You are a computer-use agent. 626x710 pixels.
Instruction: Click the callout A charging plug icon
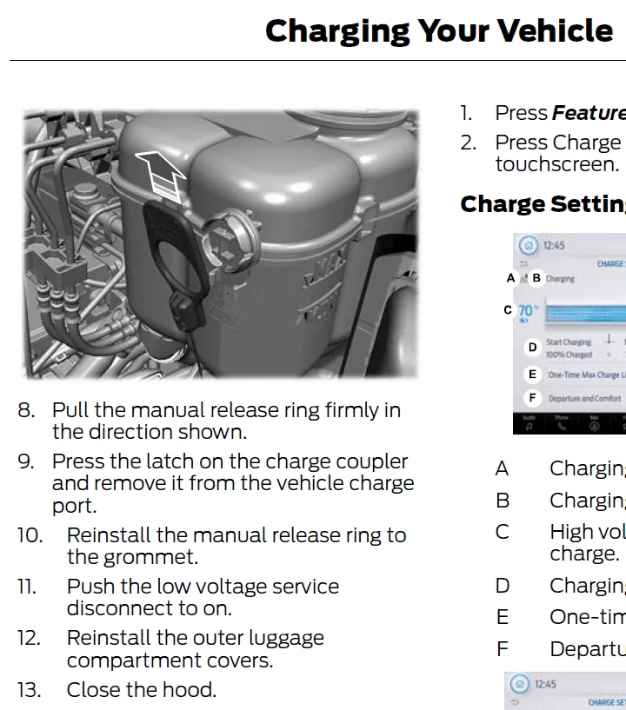(523, 278)
